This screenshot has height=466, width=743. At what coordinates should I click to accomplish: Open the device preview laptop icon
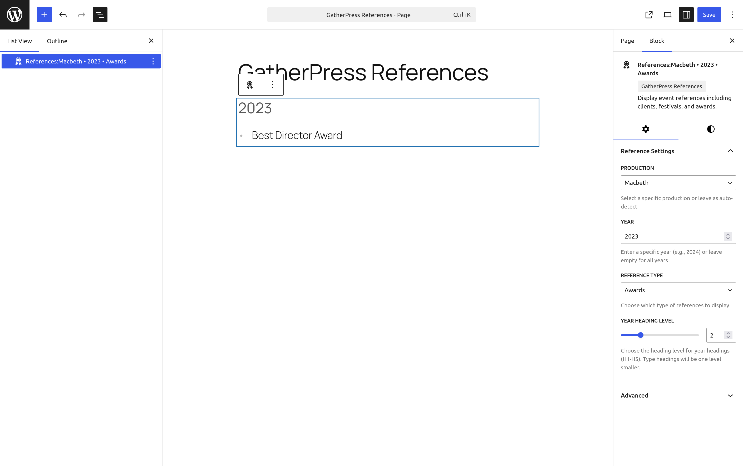667,14
